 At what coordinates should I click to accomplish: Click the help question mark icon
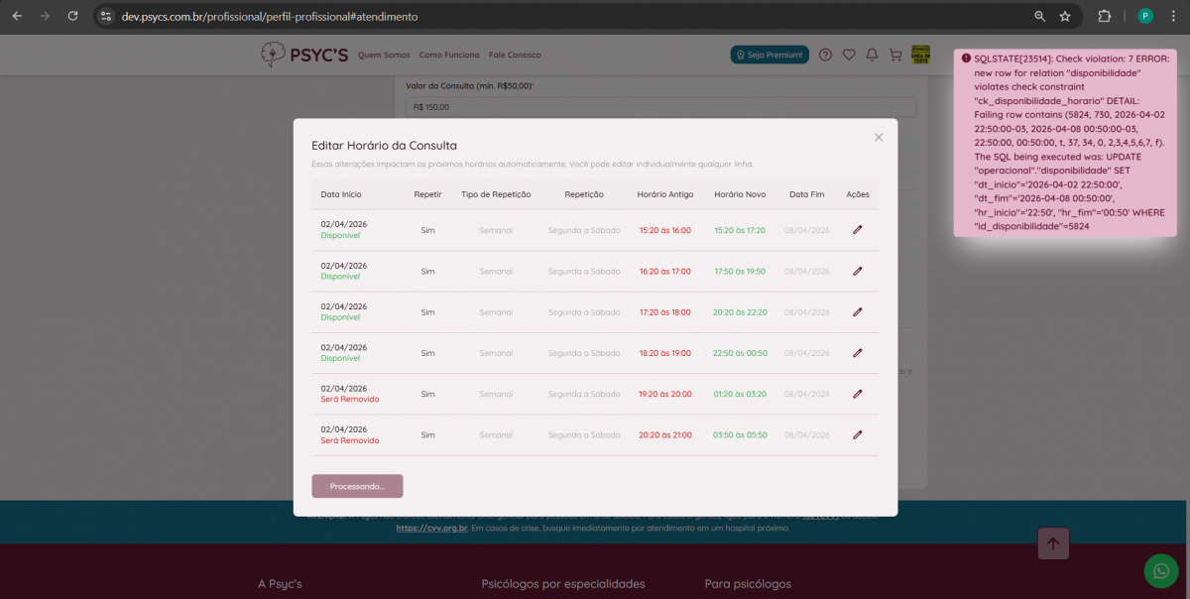tap(825, 55)
